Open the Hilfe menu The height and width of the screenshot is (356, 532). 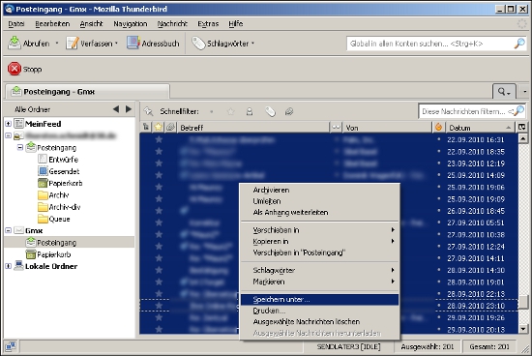[235, 24]
